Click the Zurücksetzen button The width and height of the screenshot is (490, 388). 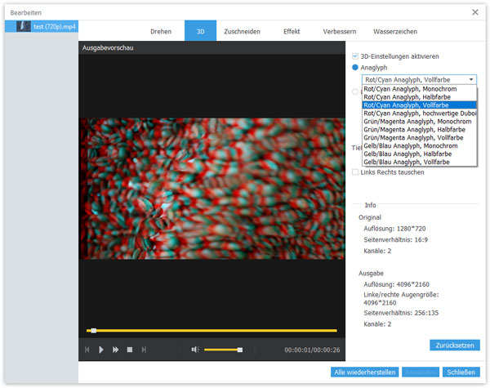click(x=455, y=346)
